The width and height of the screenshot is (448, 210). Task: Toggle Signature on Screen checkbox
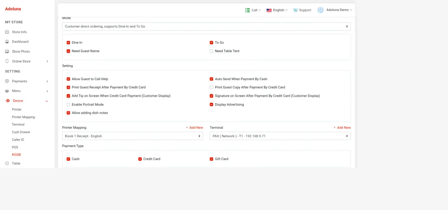coord(211,96)
